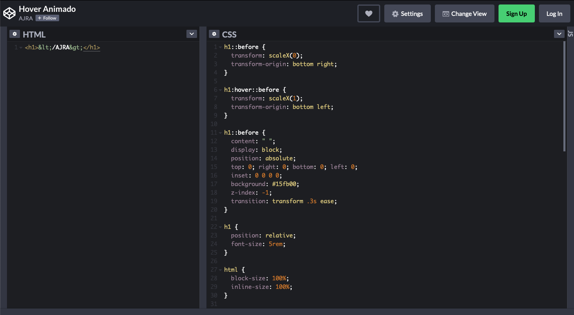Image resolution: width=574 pixels, height=315 pixels.
Task: Click the CSS editor vertical scrollbar
Action: (565, 96)
